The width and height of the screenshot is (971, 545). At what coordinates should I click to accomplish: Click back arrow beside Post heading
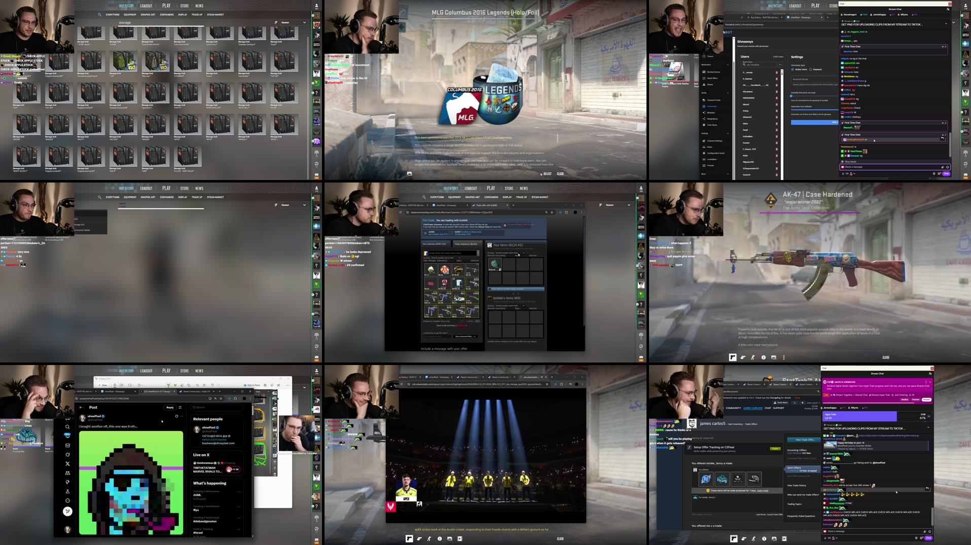[81, 407]
